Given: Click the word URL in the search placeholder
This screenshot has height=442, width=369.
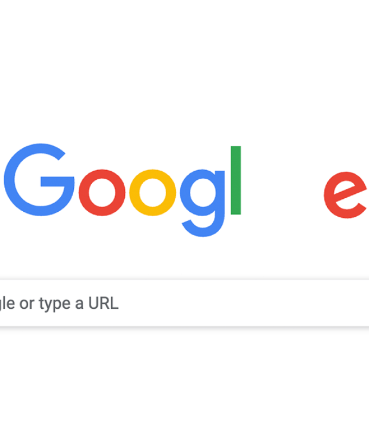Looking at the screenshot, I should click(103, 303).
